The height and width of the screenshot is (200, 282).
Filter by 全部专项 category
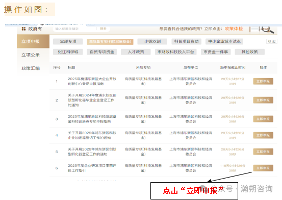click(68, 41)
